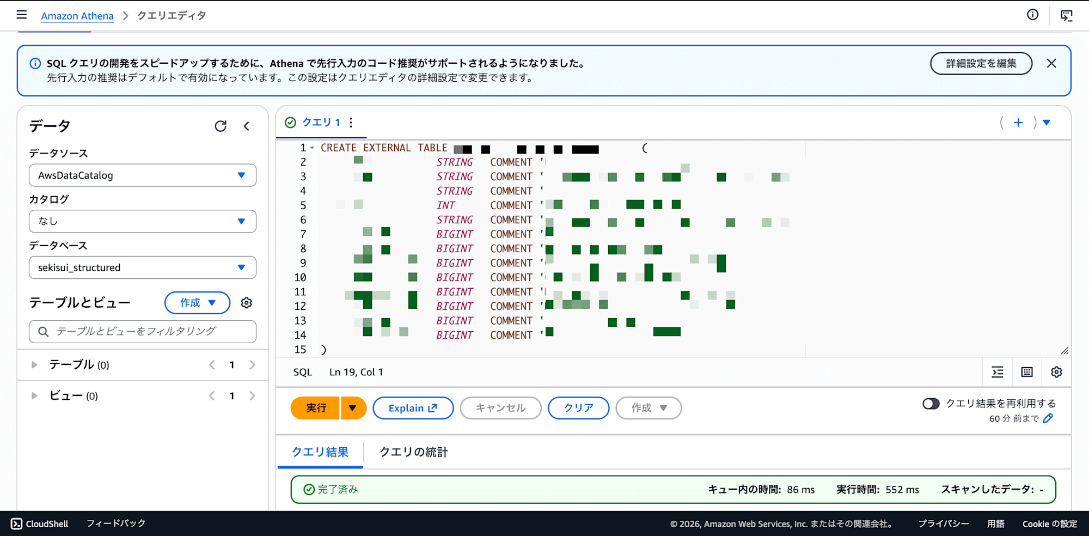The width and height of the screenshot is (1089, 536).
Task: Expand the テーブル (0) section
Action: [34, 365]
